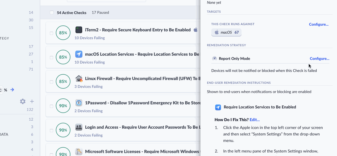
Task: Click the Linux Firewall house icon
Action: pos(79,79)
